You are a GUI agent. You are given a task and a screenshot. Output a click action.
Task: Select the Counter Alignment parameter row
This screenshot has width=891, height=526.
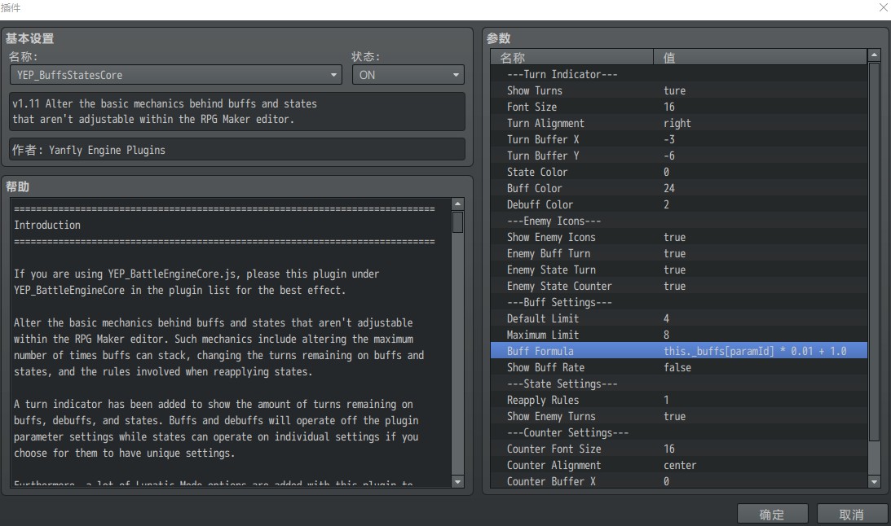coord(679,465)
